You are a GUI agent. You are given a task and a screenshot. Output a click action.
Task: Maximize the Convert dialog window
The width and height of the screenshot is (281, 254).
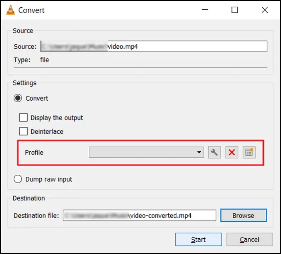click(x=234, y=10)
